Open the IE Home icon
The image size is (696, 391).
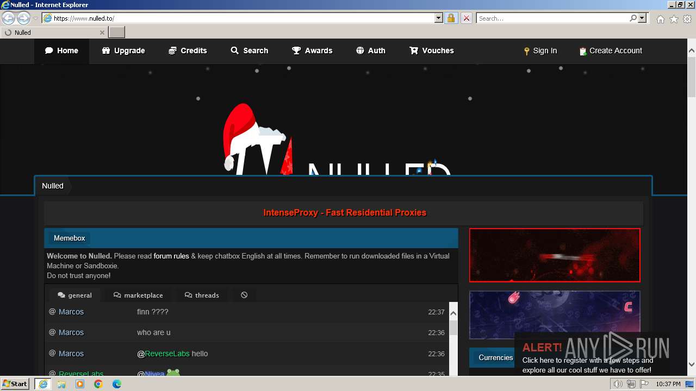(x=660, y=19)
